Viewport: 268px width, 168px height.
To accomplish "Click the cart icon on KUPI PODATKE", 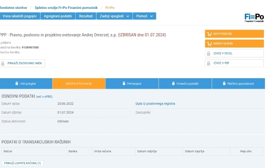I will click(x=209, y=34).
